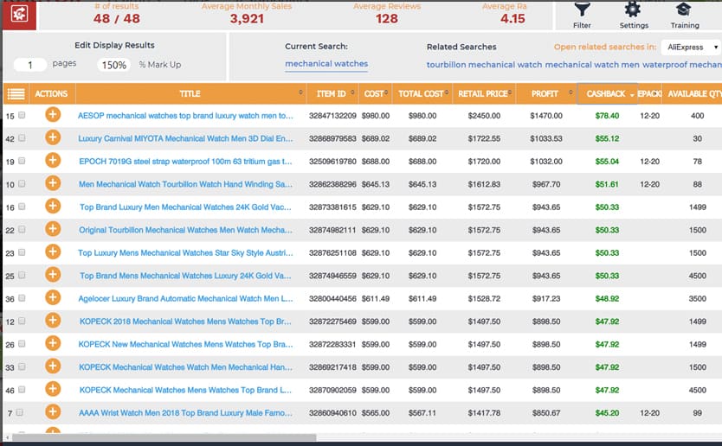Open Agelocer Luxury Brand Automatic title link
The height and width of the screenshot is (446, 722).
click(x=185, y=299)
